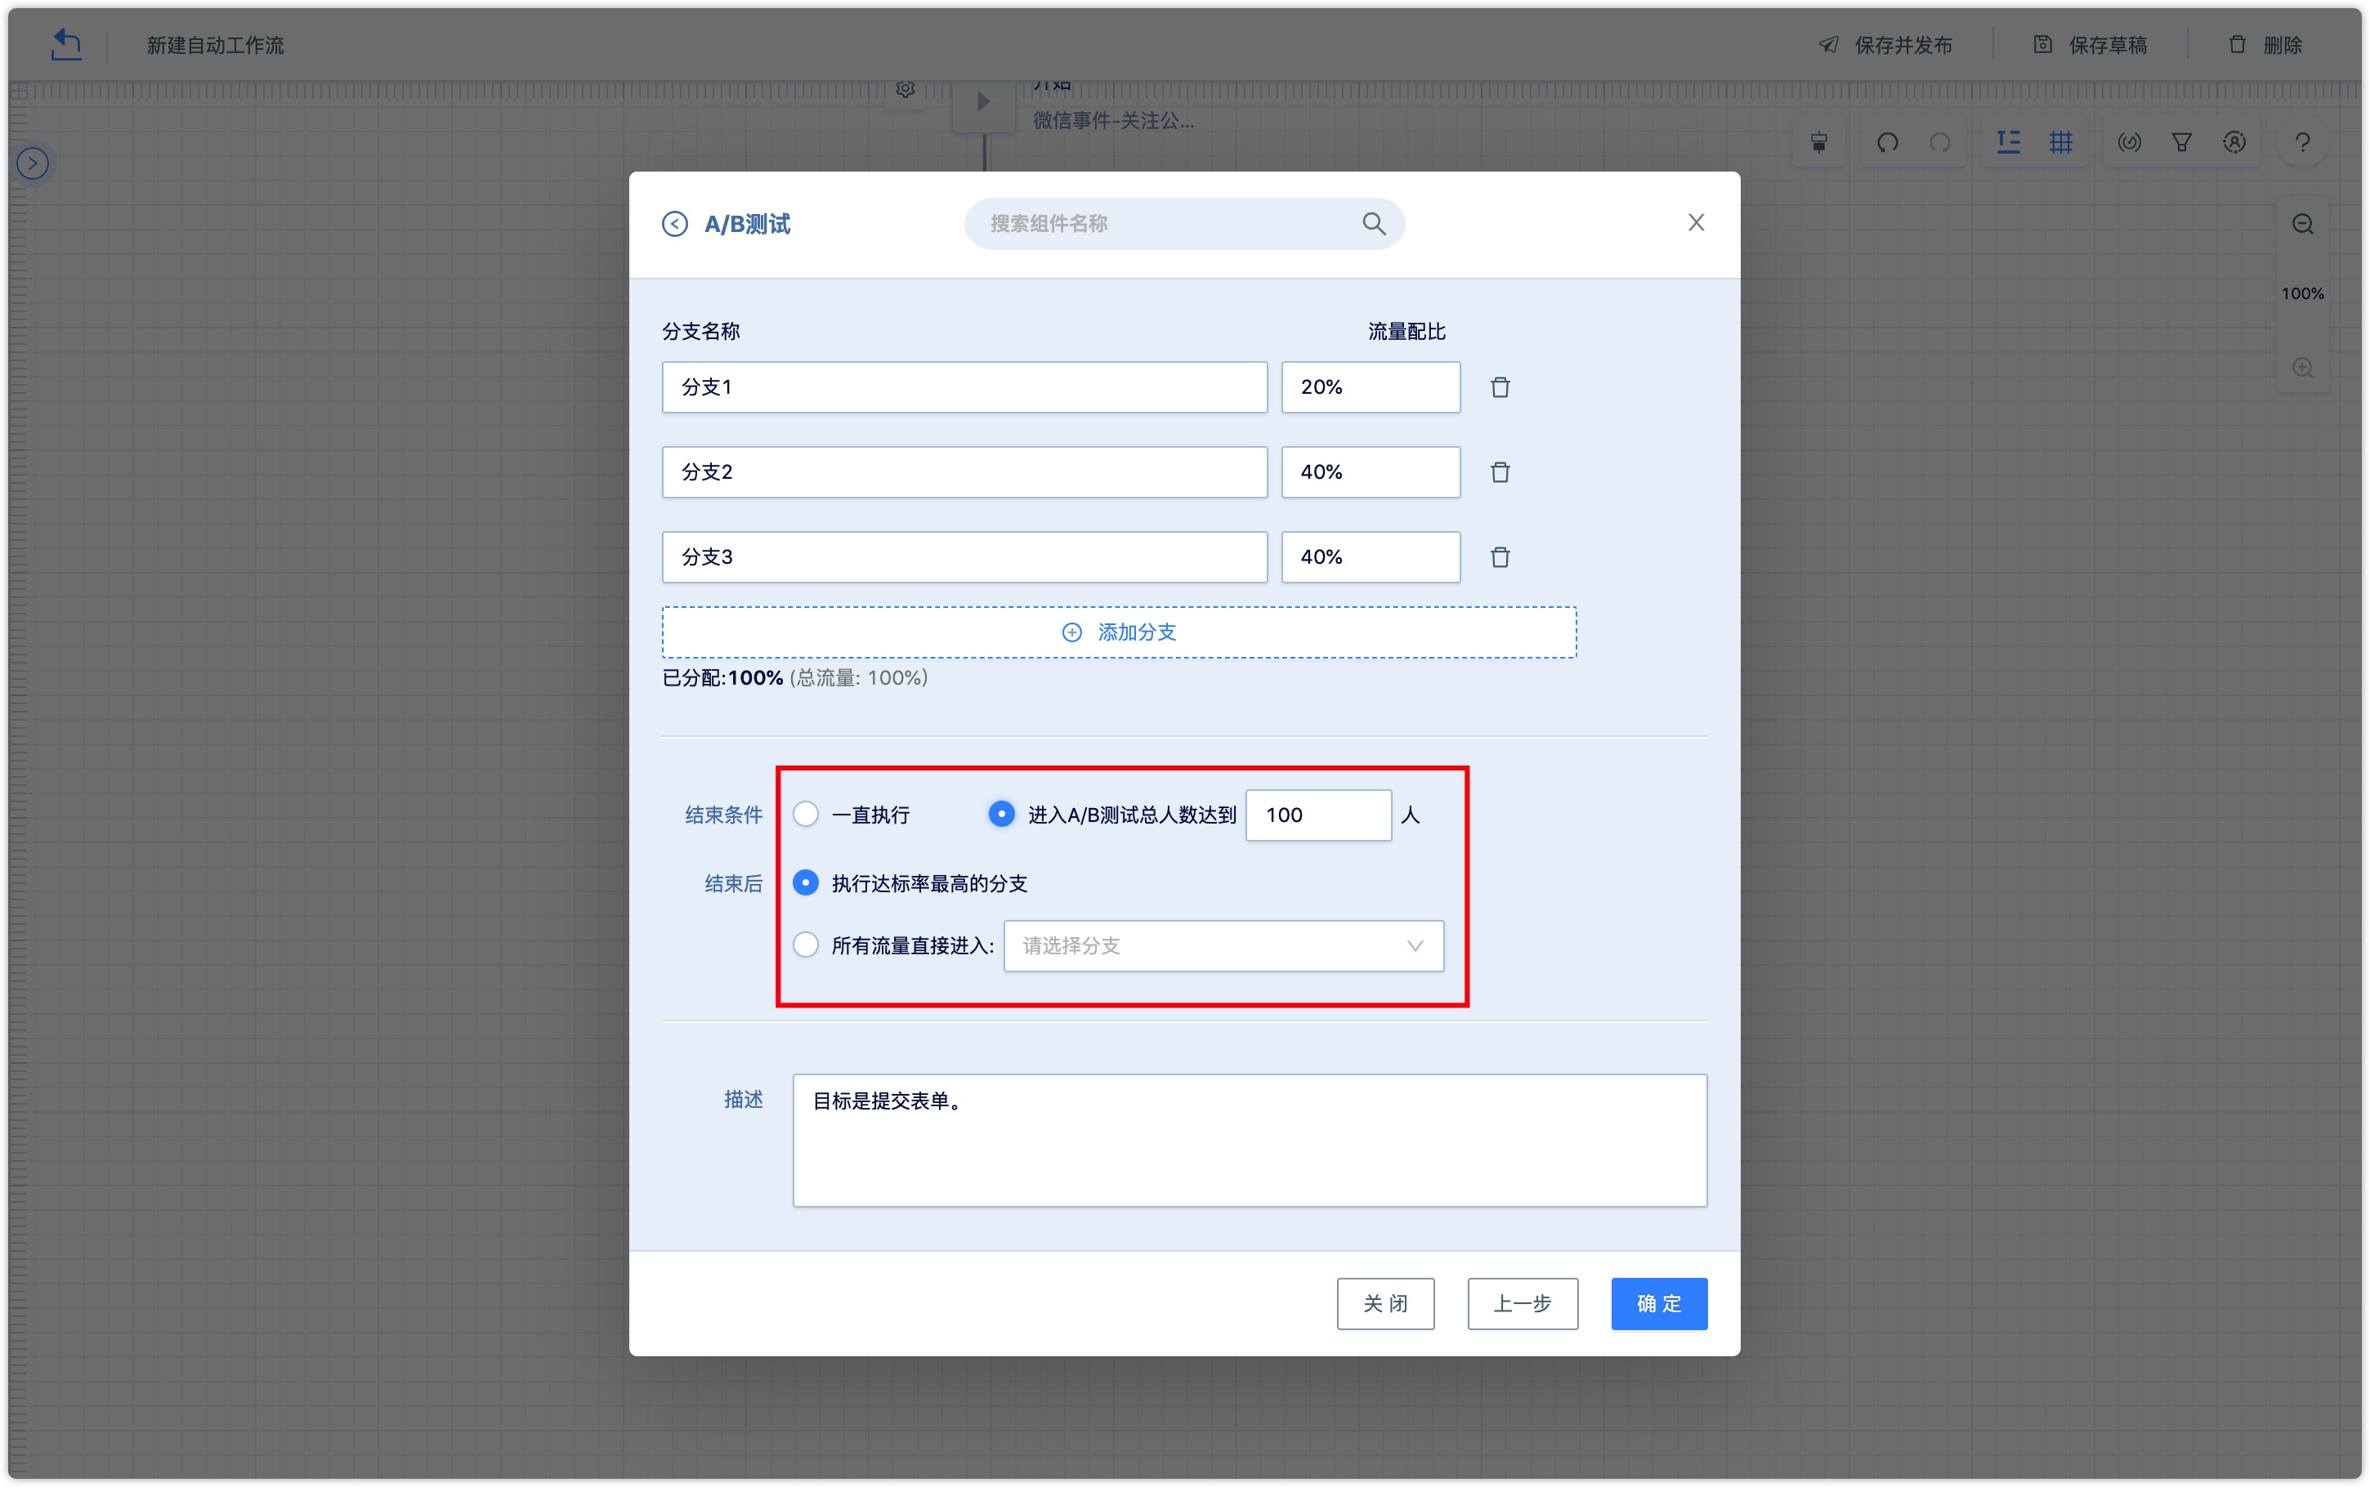Toggle the grid icon in canvas toolbar

(2060, 143)
